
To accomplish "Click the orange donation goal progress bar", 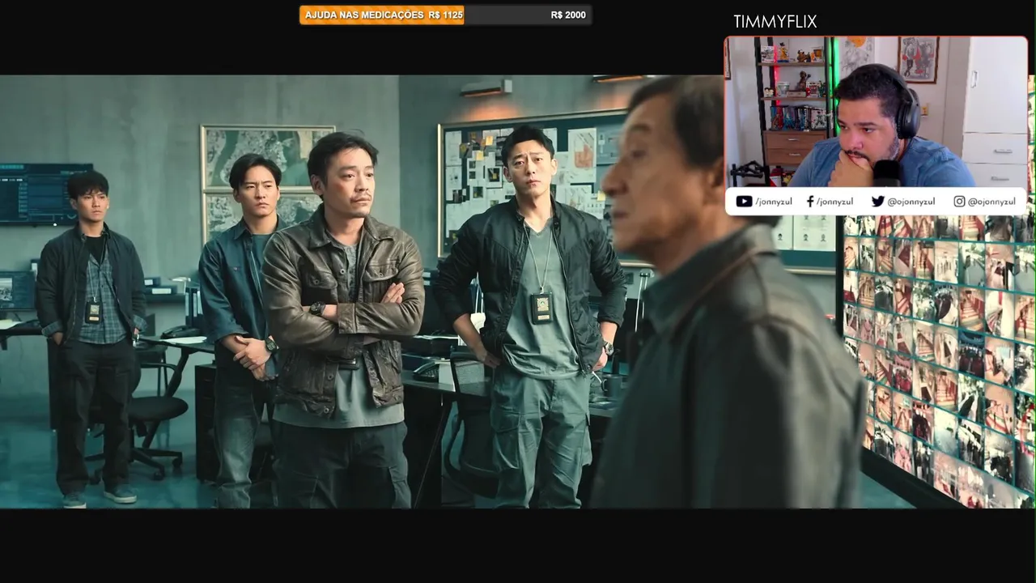I will (x=382, y=15).
